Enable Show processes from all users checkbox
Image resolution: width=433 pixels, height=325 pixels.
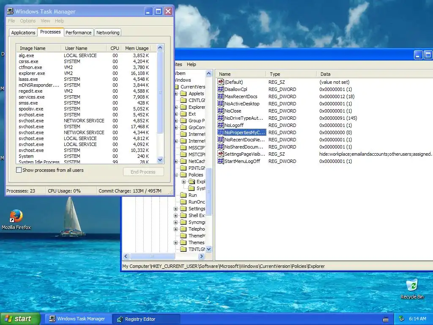[19, 170]
